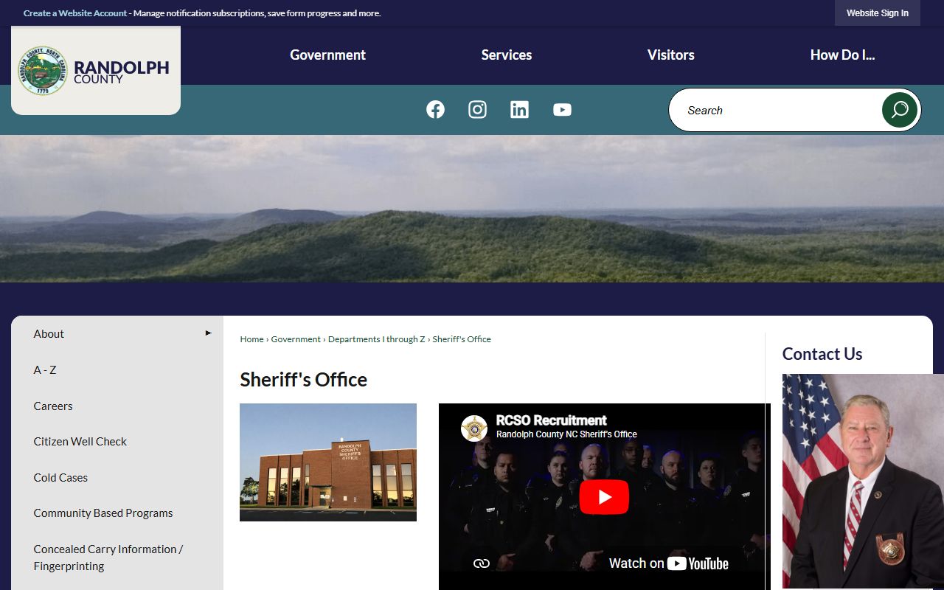Go to Government breadcrumb
The image size is (944, 590).
(x=296, y=339)
